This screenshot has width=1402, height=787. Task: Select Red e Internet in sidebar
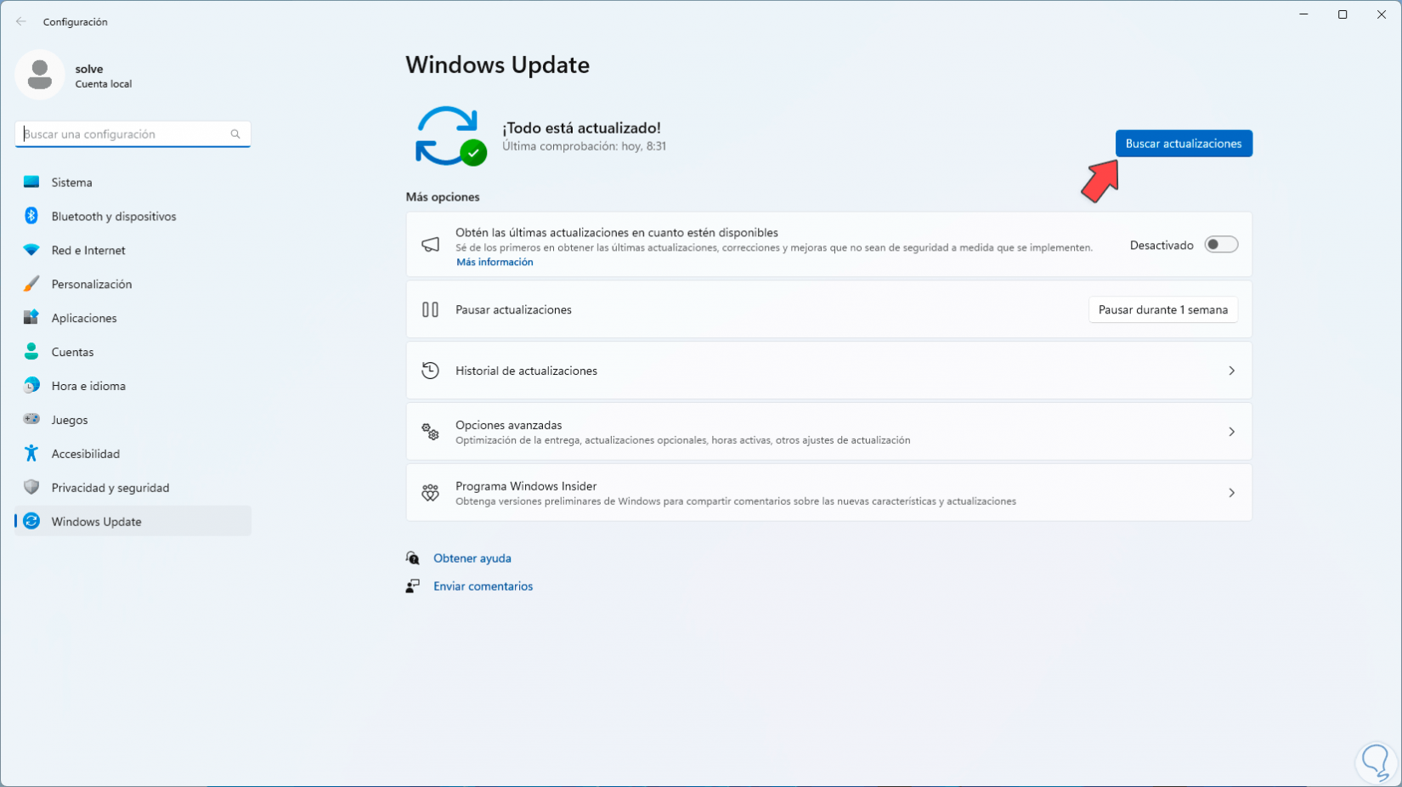tap(133, 250)
